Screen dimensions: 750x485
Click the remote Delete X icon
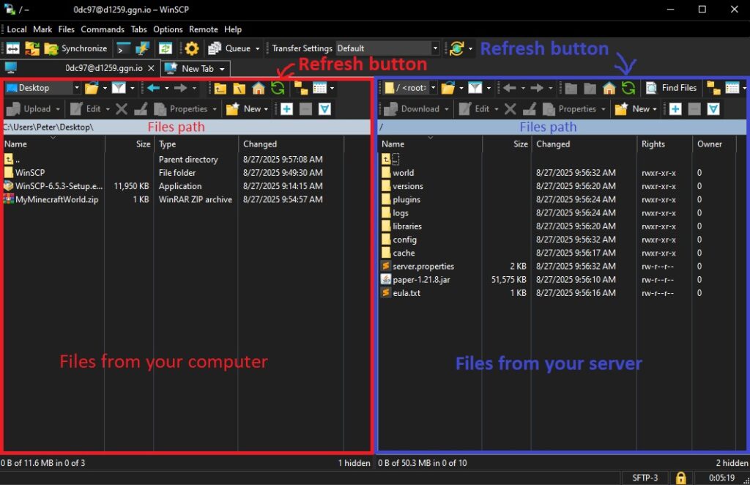[x=510, y=109]
